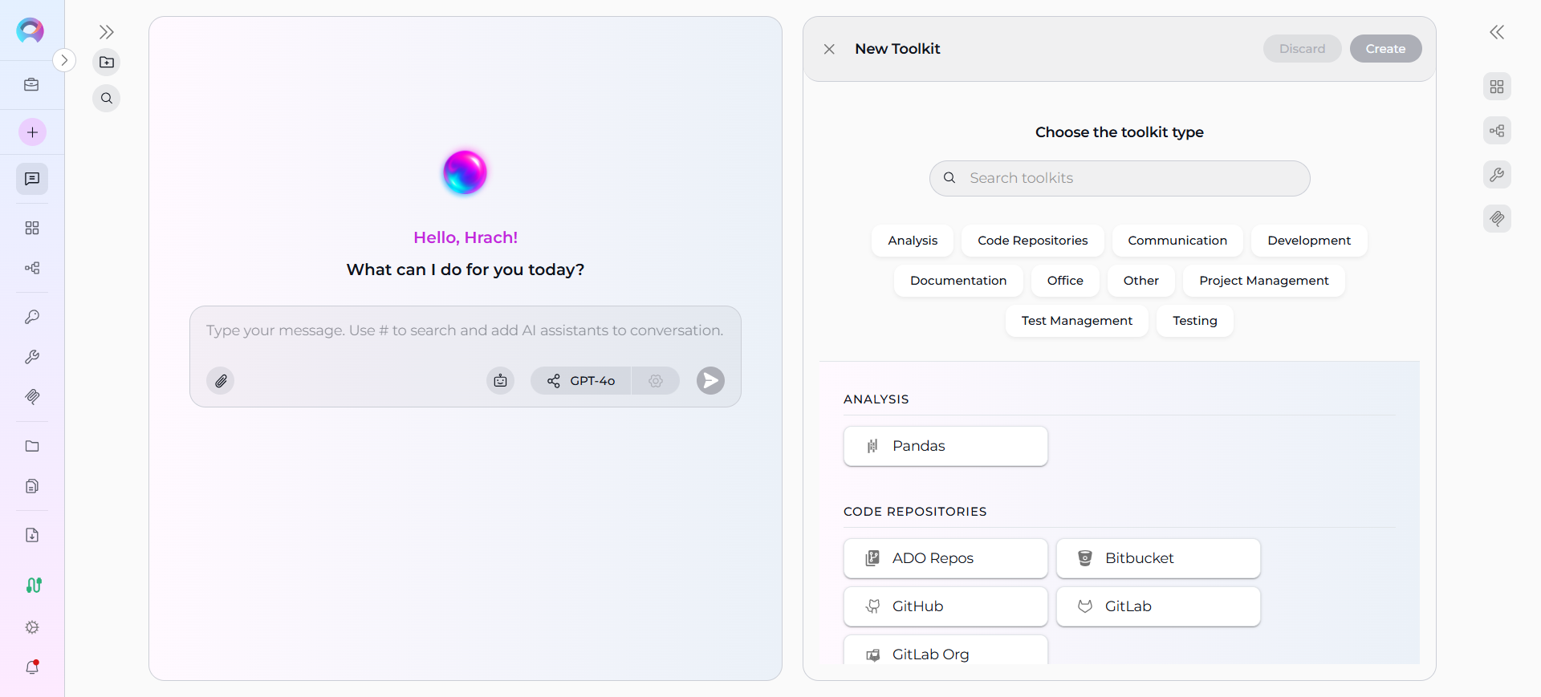Choose the GitHub toolkit
The height and width of the screenshot is (697, 1541).
pos(945,606)
